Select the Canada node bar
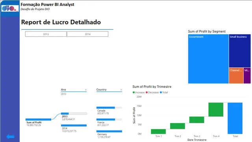The image size is (252, 142). click(109, 108)
